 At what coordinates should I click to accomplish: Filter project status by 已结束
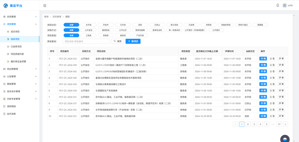(x=191, y=25)
